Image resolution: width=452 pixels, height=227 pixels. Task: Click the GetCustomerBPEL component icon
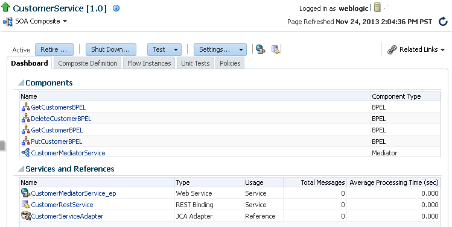26,129
